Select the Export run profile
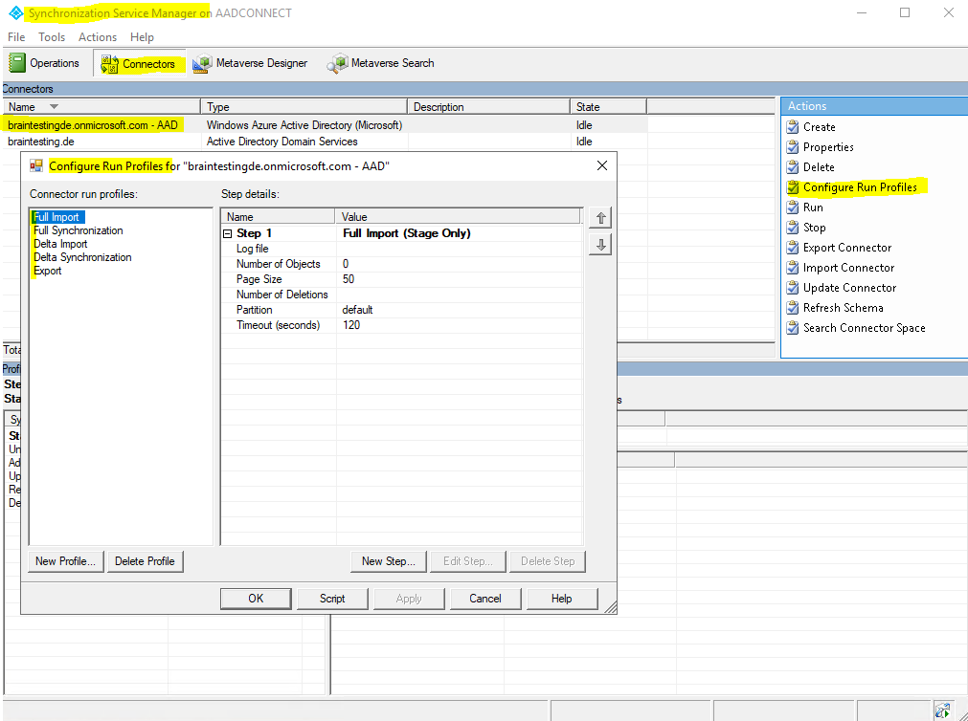The width and height of the screenshot is (968, 721). click(48, 271)
